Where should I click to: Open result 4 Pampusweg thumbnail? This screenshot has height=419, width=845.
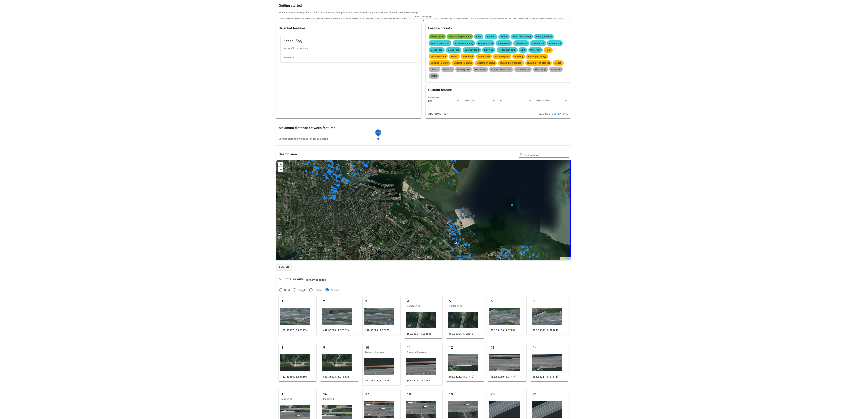pos(421,320)
